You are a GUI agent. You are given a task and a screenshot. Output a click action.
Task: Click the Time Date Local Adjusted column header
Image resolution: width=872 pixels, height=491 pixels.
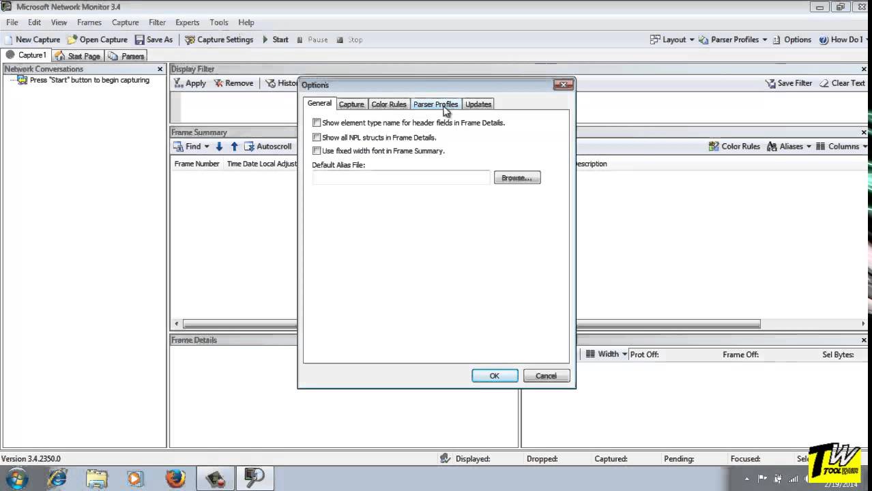pos(262,164)
